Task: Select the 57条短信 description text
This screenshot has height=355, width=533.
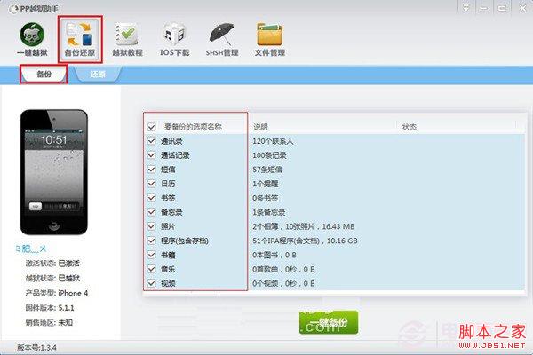Action: coord(267,170)
